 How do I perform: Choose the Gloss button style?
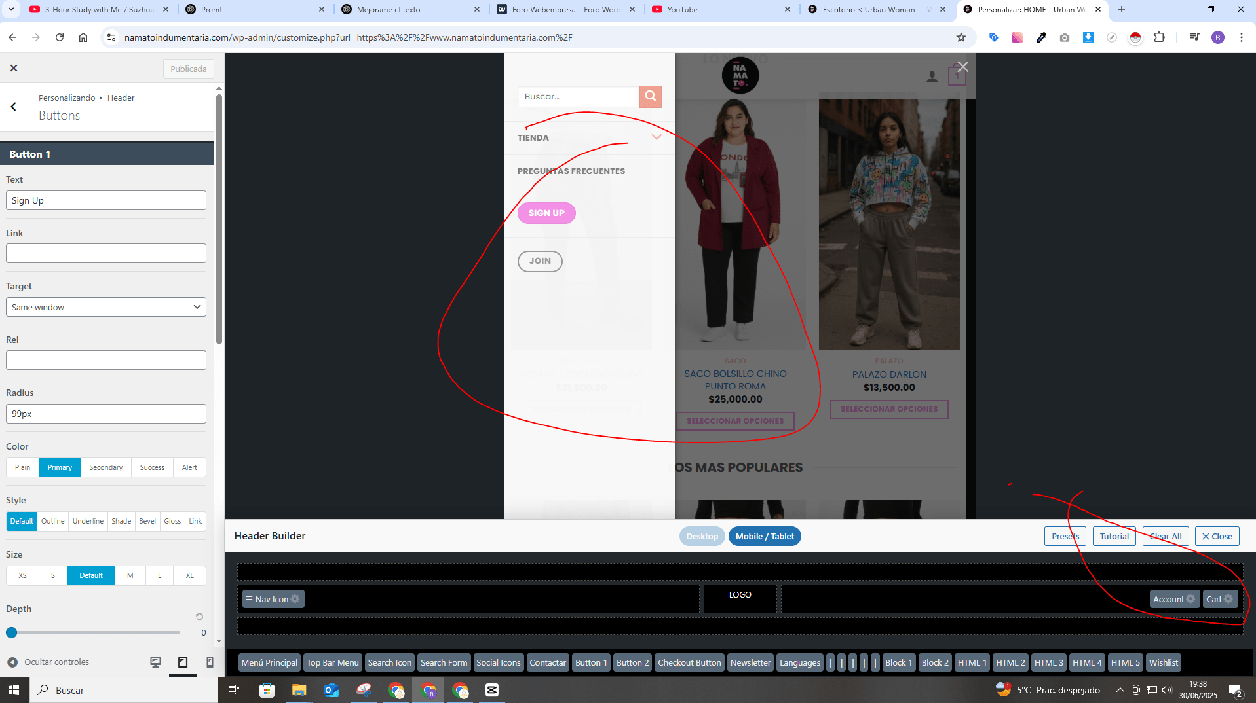[172, 521]
